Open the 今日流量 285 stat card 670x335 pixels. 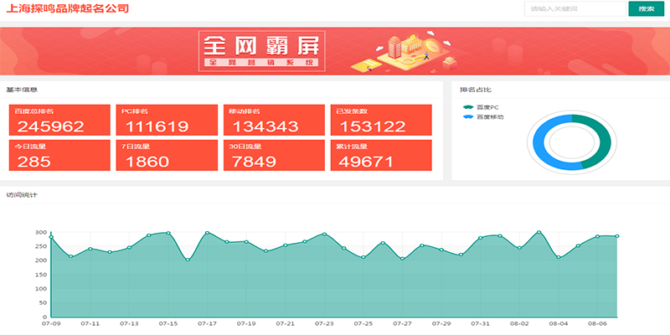[x=59, y=156]
